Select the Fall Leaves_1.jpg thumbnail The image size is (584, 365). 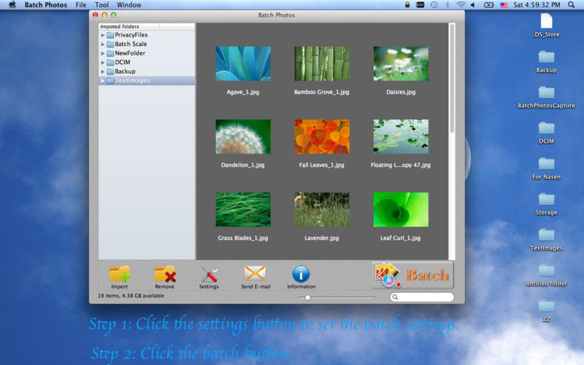(322, 137)
